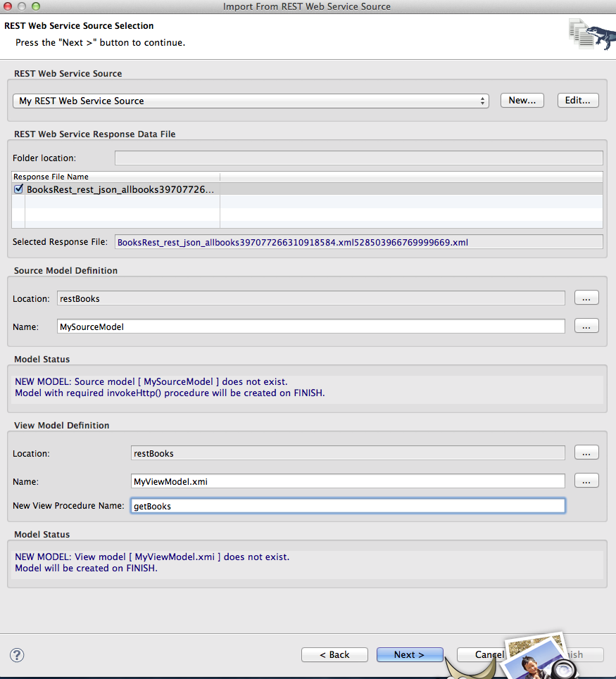Click the New View Procedure Name field
This screenshot has height=679, width=616.
coord(348,506)
